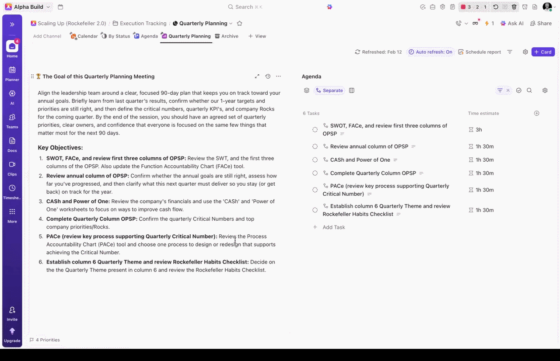
Task: Click the red record square in top bar
Action: (463, 7)
